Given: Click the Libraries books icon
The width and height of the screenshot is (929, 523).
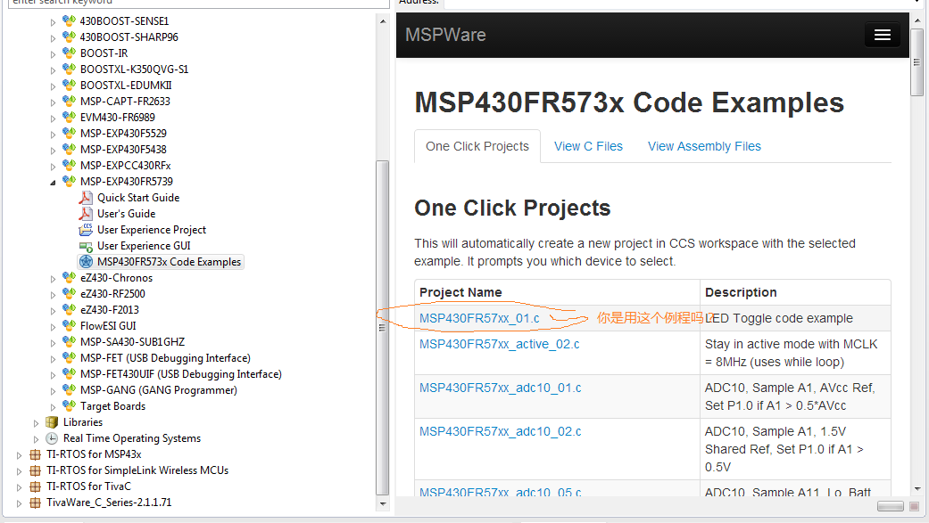Looking at the screenshot, I should (52, 421).
